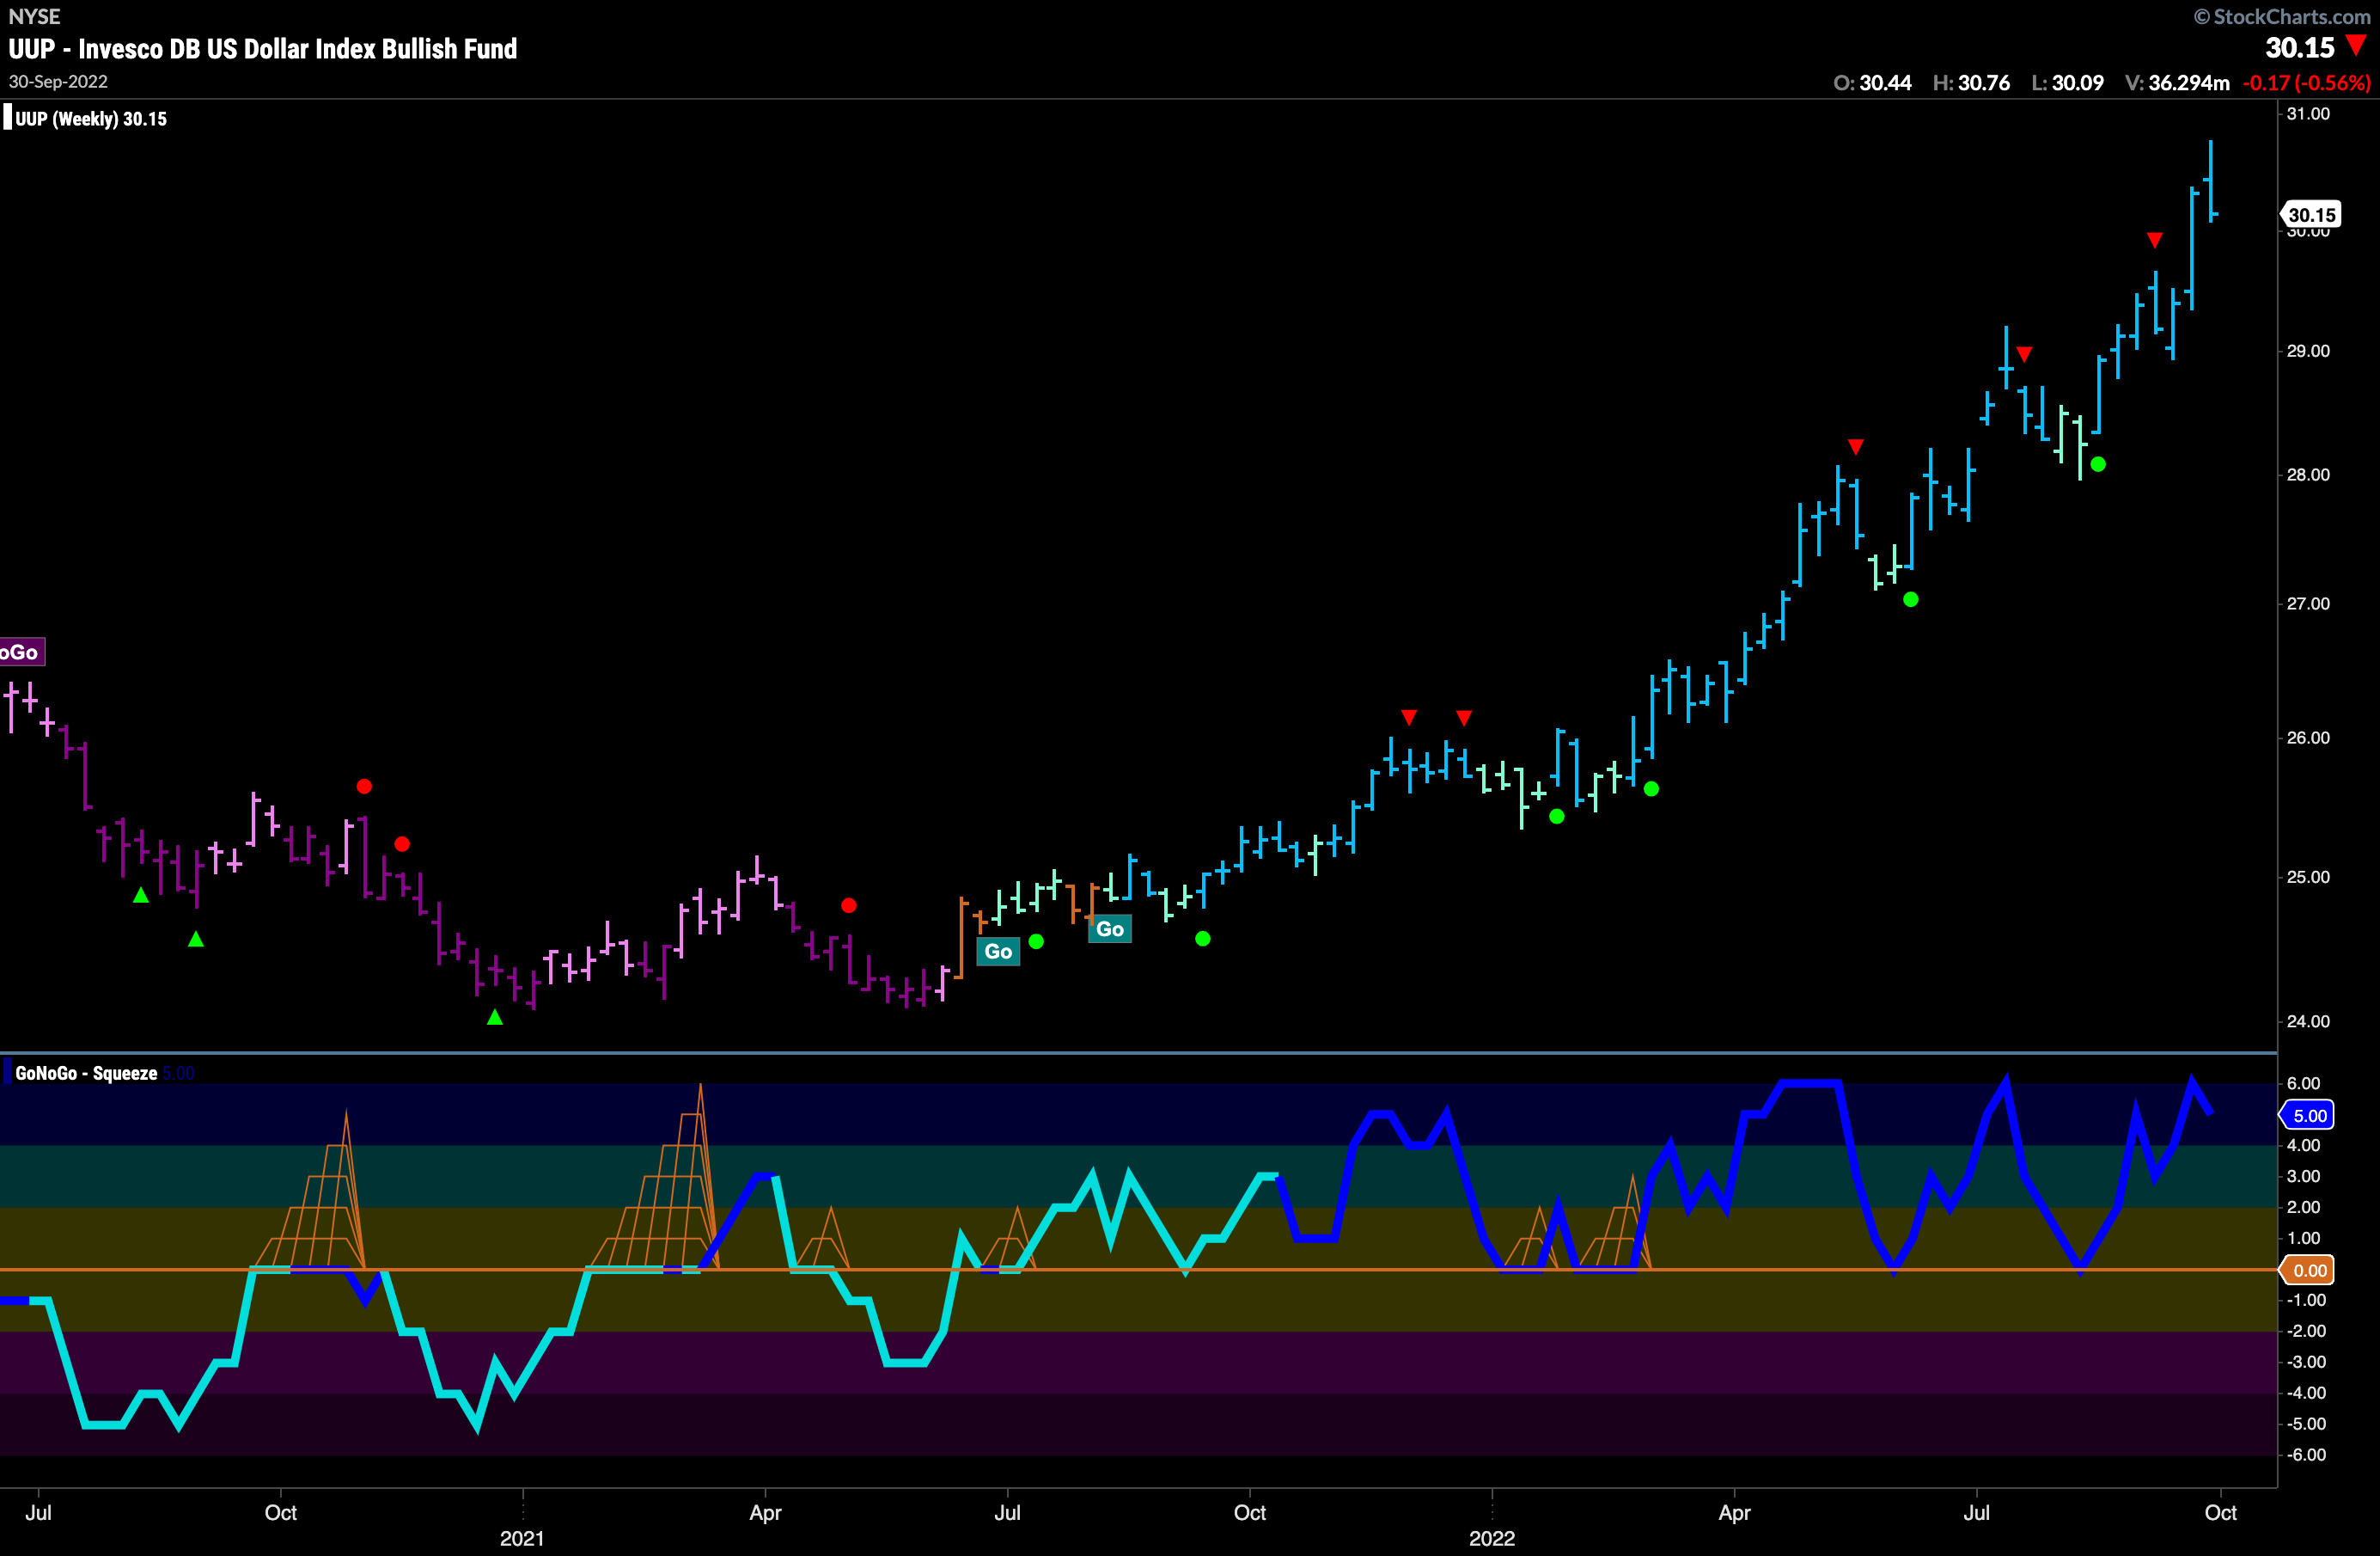Viewport: 2380px width, 1556px height.
Task: Click the 31.00 price axis label
Action: pyautogui.click(x=2308, y=114)
